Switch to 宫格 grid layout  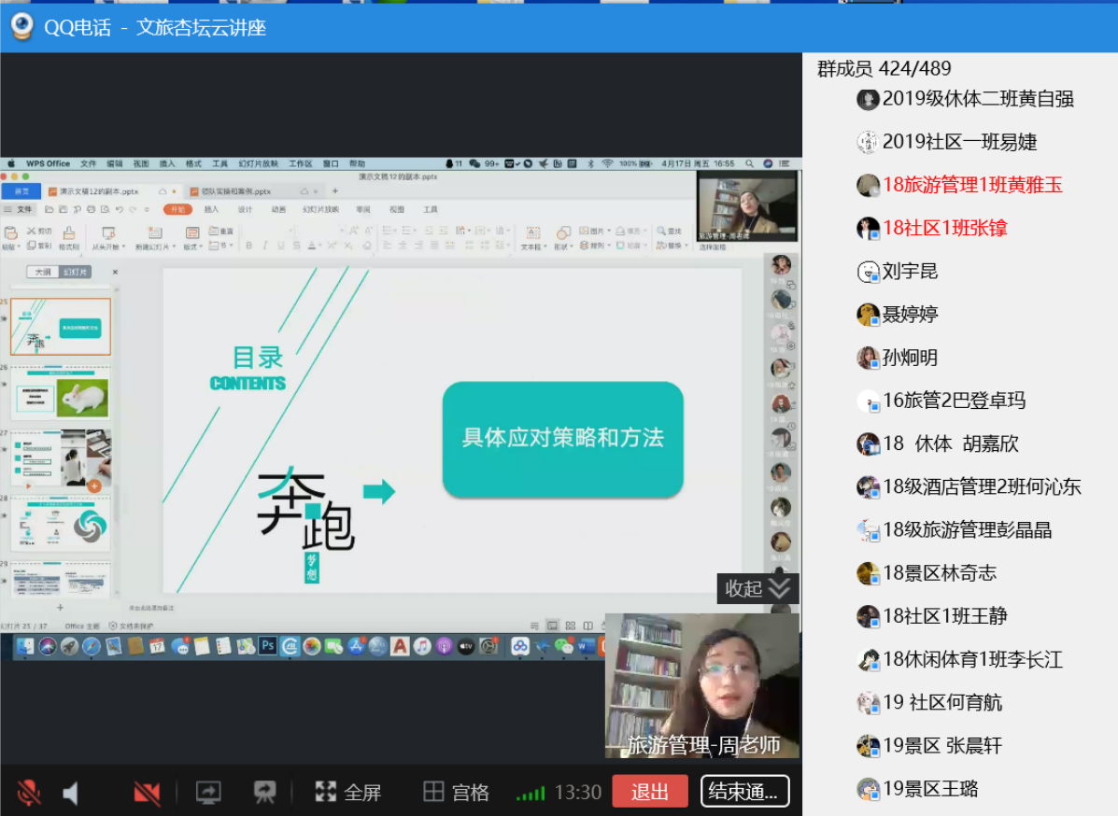[456, 793]
